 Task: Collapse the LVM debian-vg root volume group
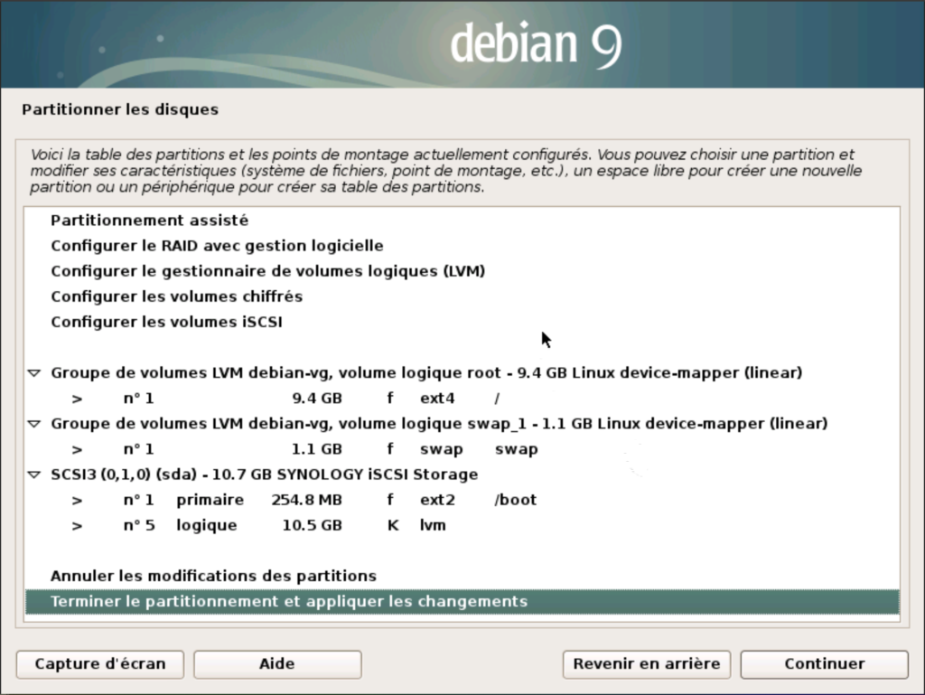pyautogui.click(x=34, y=373)
